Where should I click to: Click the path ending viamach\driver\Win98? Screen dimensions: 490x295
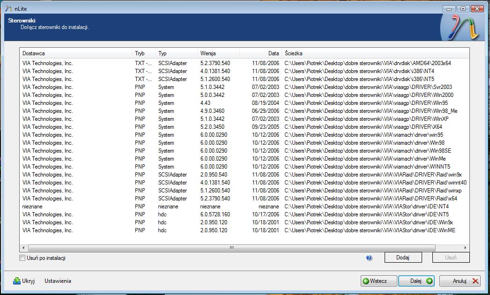(364, 143)
